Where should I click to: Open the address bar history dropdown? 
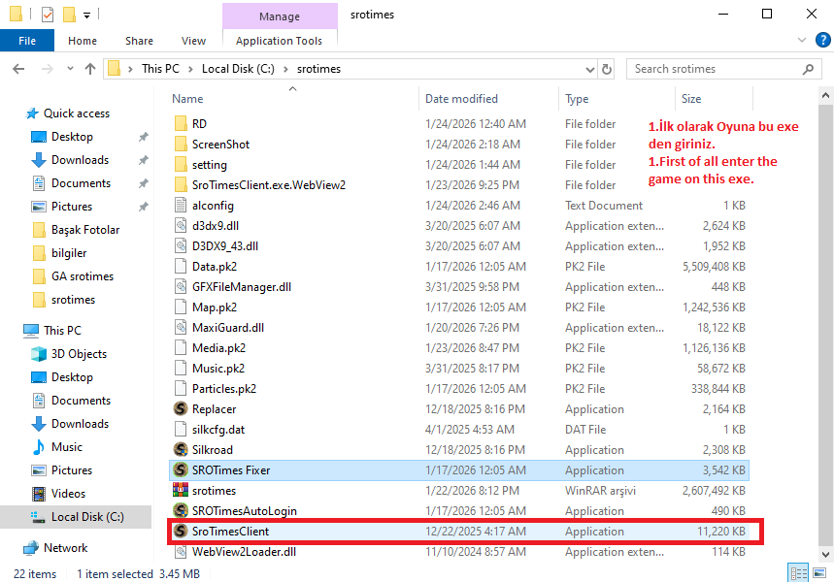[x=590, y=69]
